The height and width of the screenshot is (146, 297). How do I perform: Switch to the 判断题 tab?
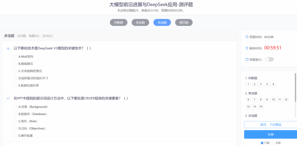(x=119, y=23)
